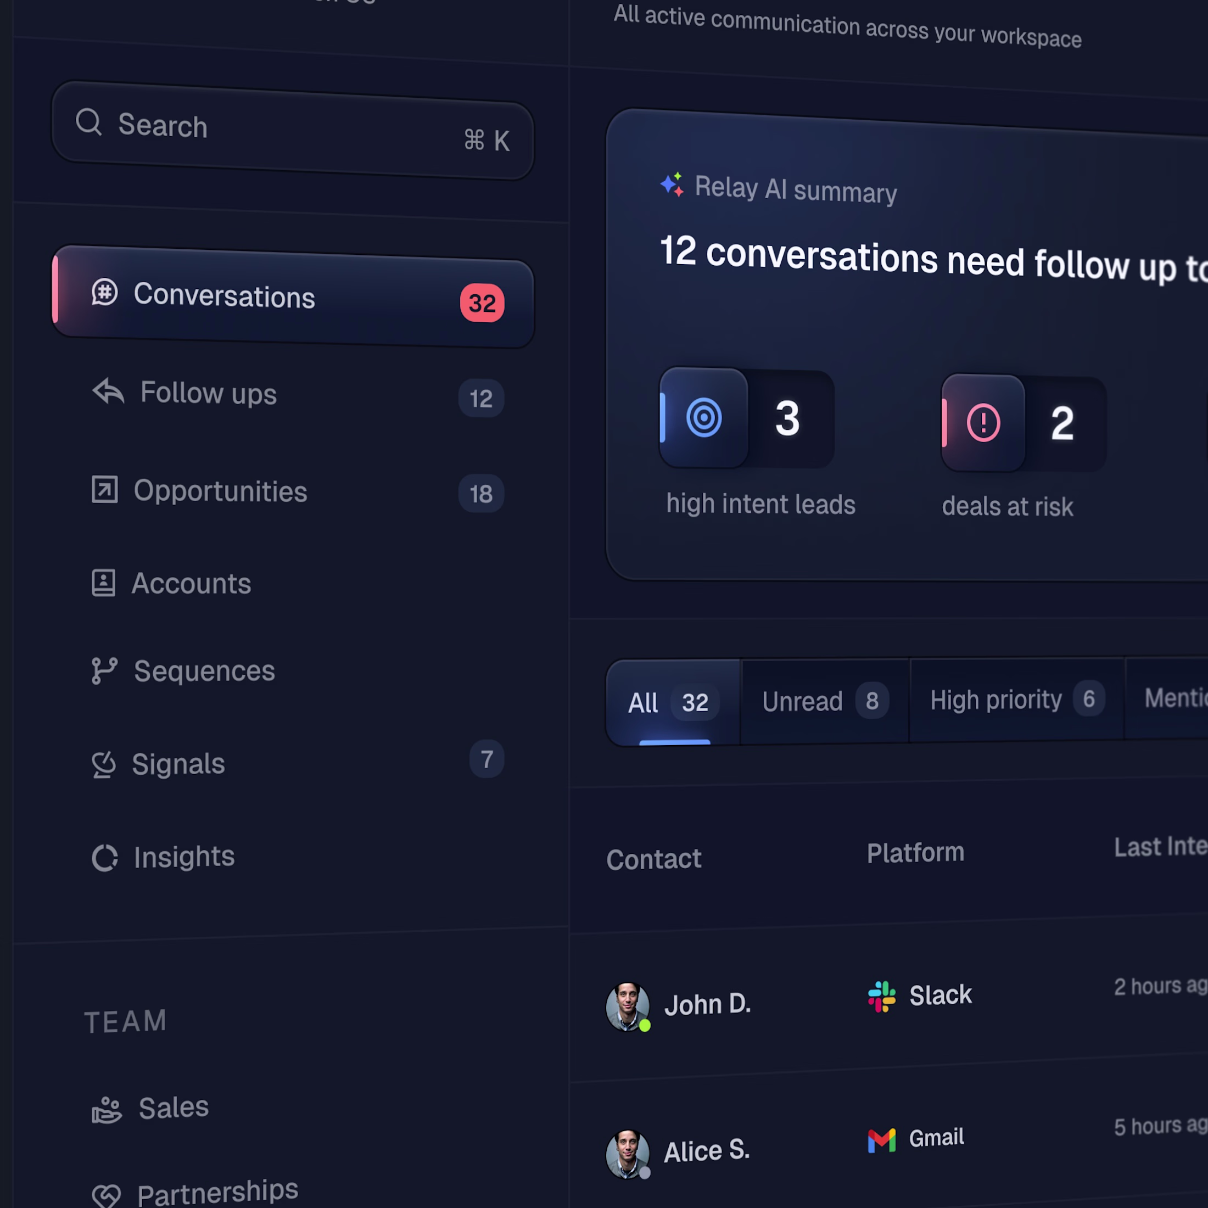Click the Accounts contact card icon
Screen dimensions: 1208x1208
click(x=103, y=583)
